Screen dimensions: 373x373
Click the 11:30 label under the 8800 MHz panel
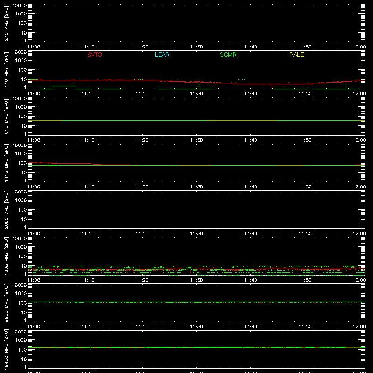tap(196, 327)
